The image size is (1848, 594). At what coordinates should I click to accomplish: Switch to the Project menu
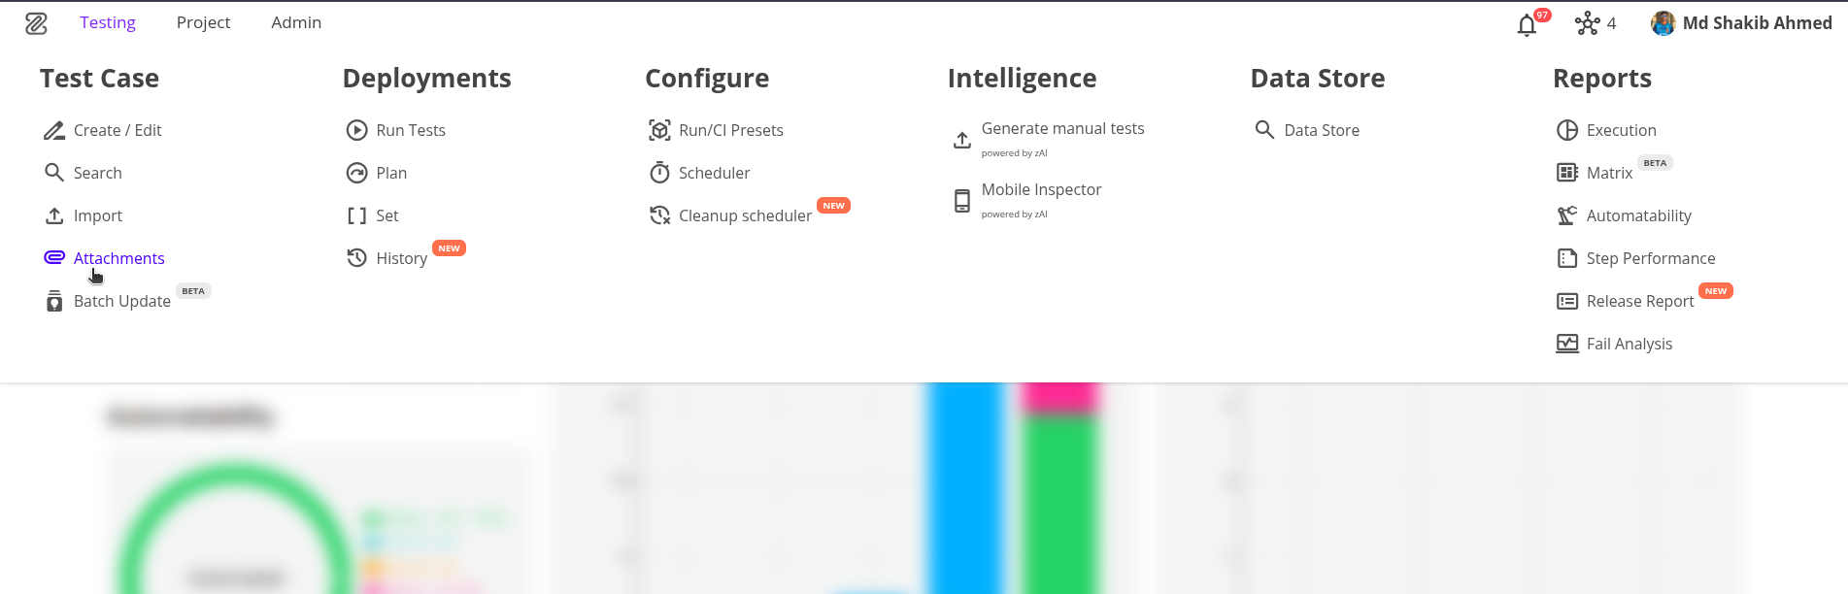pyautogui.click(x=203, y=23)
